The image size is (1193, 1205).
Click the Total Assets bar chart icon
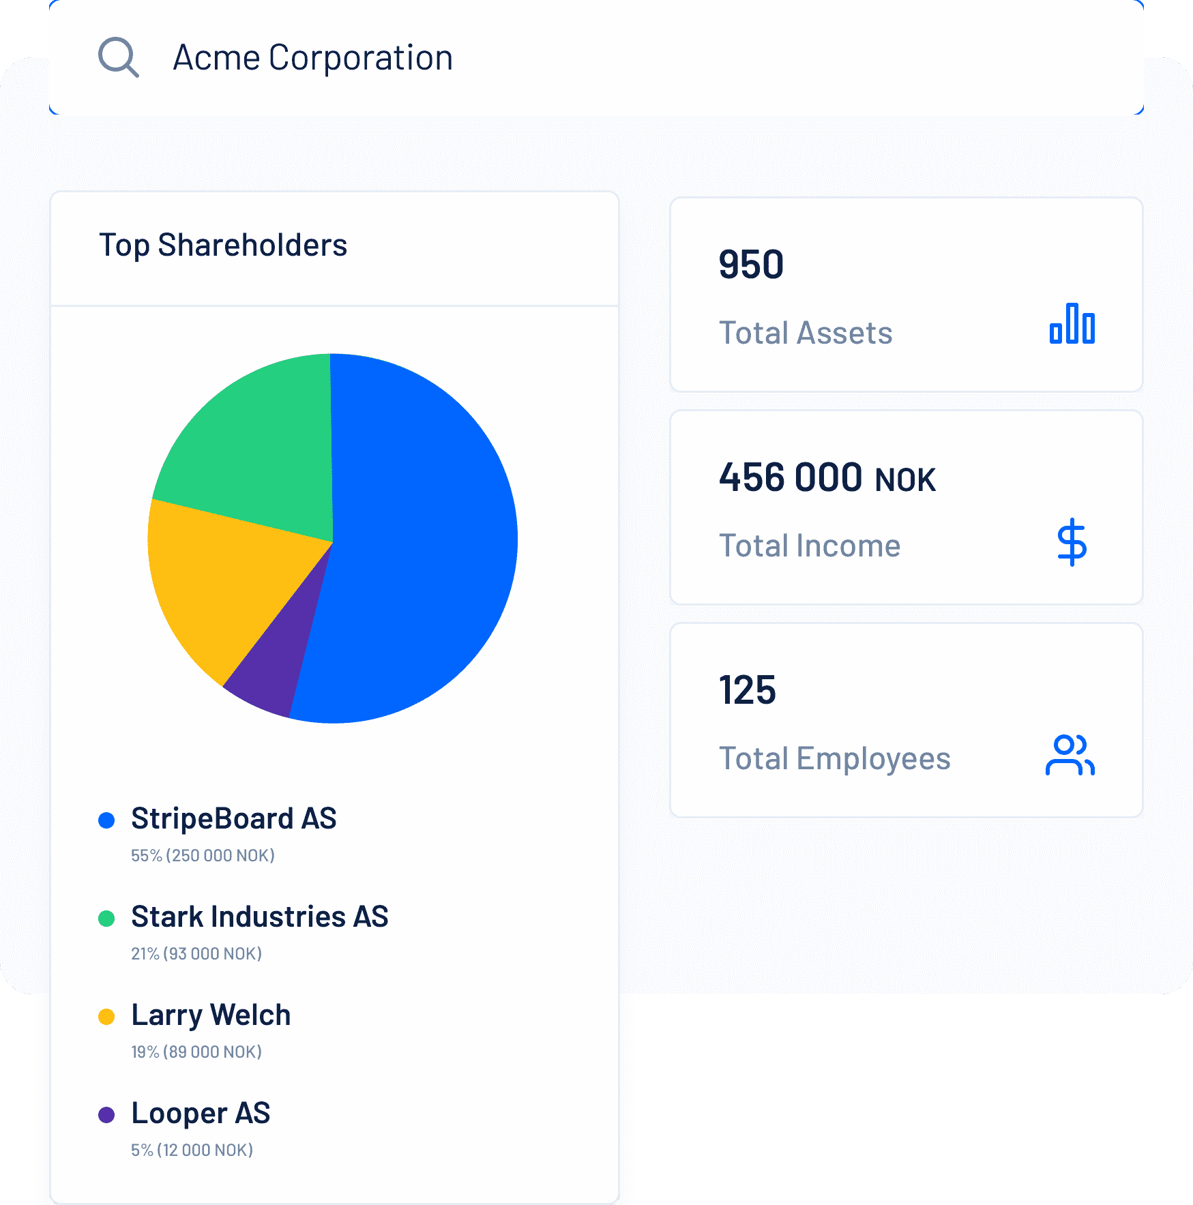coord(1072,323)
